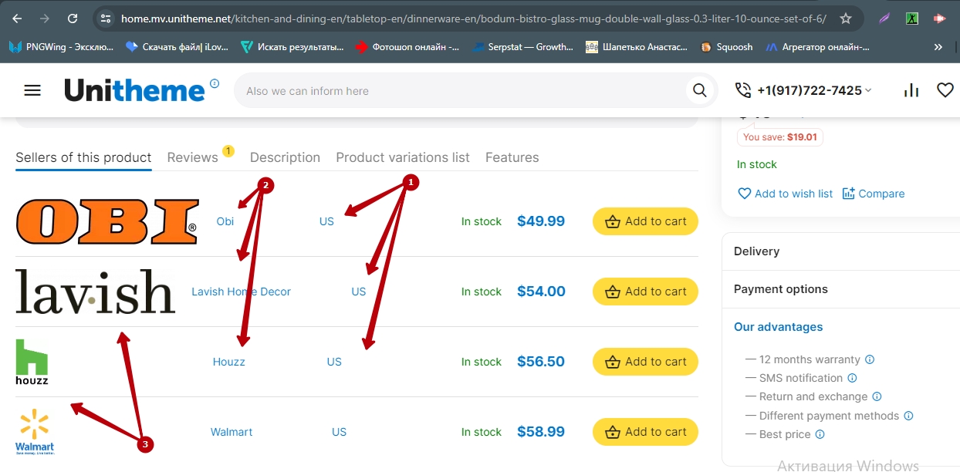Add the $58.99 Walmart offer to cart
Image resolution: width=960 pixels, height=472 pixels.
(645, 432)
